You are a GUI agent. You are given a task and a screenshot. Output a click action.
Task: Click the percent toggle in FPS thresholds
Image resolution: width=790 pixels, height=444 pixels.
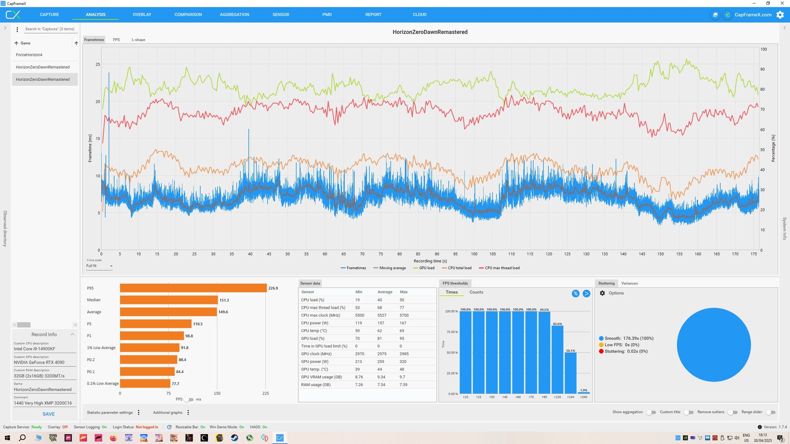pos(575,293)
